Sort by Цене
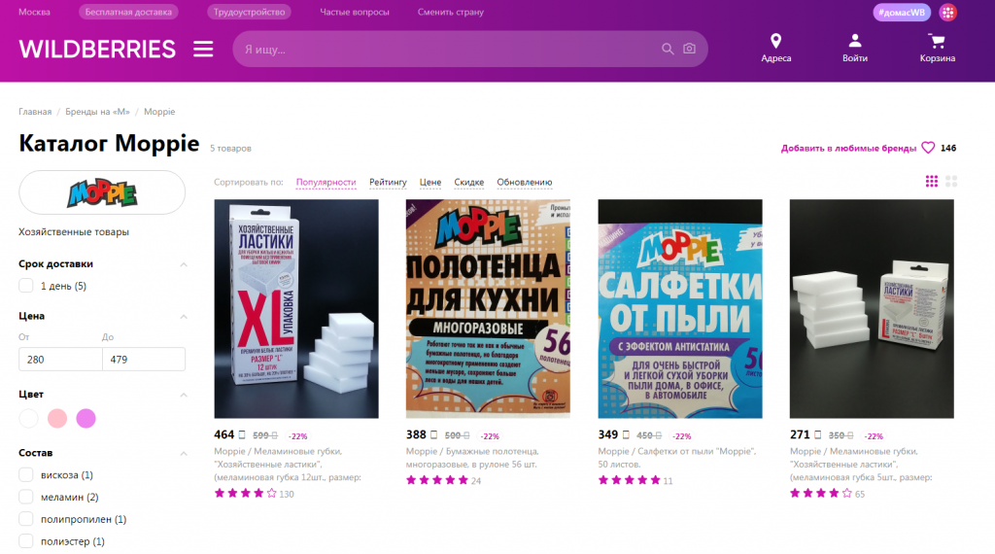The height and width of the screenshot is (554, 995). pos(430,182)
